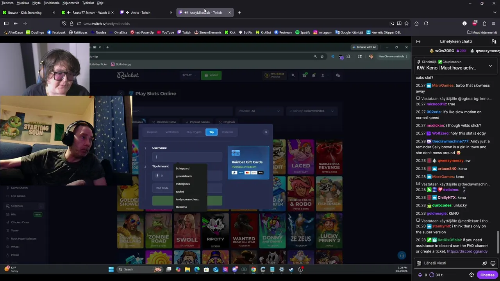Reload the page with refresh icon

426,23
